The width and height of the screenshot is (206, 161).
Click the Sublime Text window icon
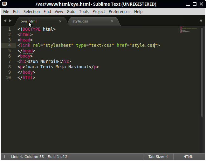[4, 4]
